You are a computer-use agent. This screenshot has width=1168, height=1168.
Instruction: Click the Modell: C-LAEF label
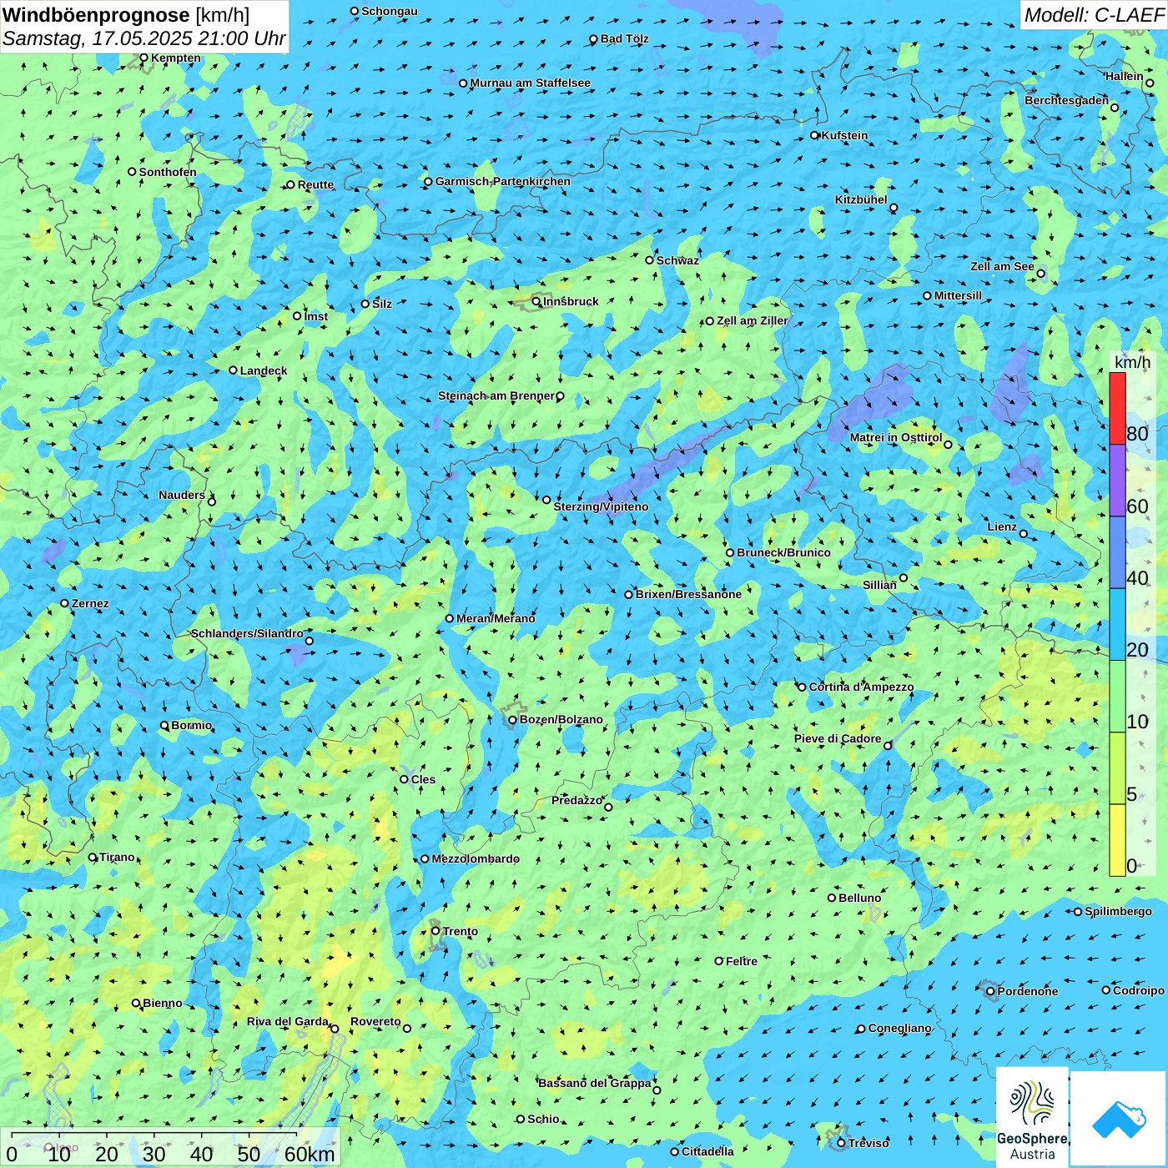click(1094, 15)
